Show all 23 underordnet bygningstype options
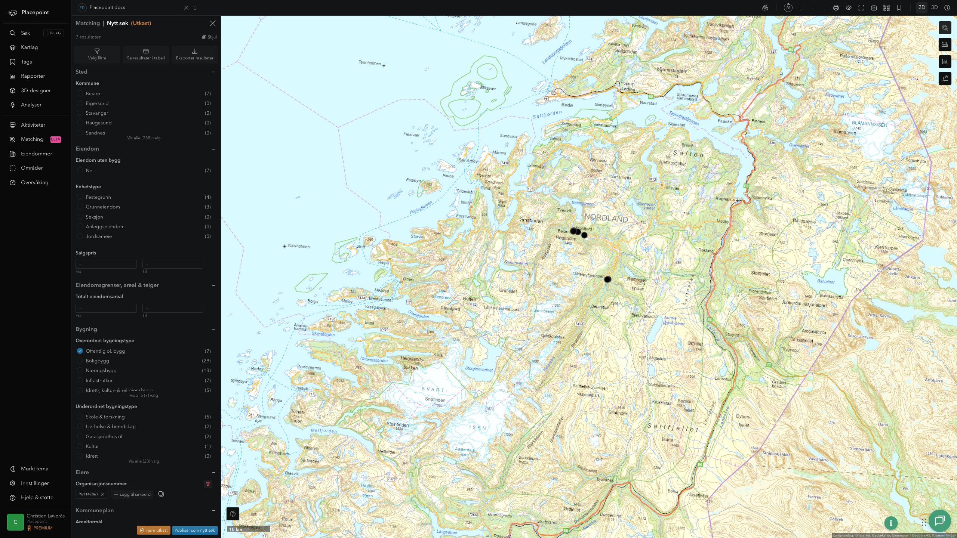 [144, 461]
